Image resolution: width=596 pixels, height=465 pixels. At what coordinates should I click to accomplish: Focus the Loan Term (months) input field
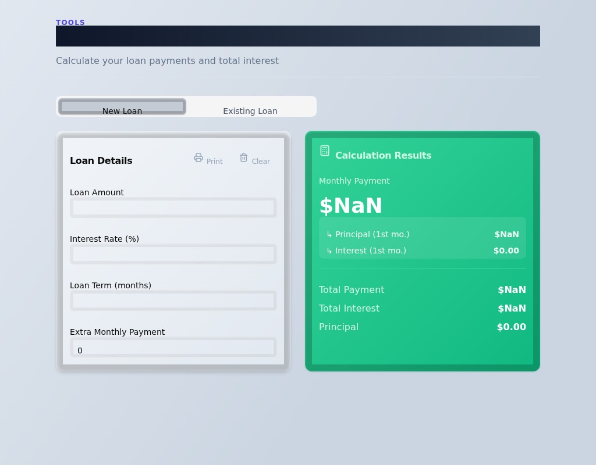point(173,301)
